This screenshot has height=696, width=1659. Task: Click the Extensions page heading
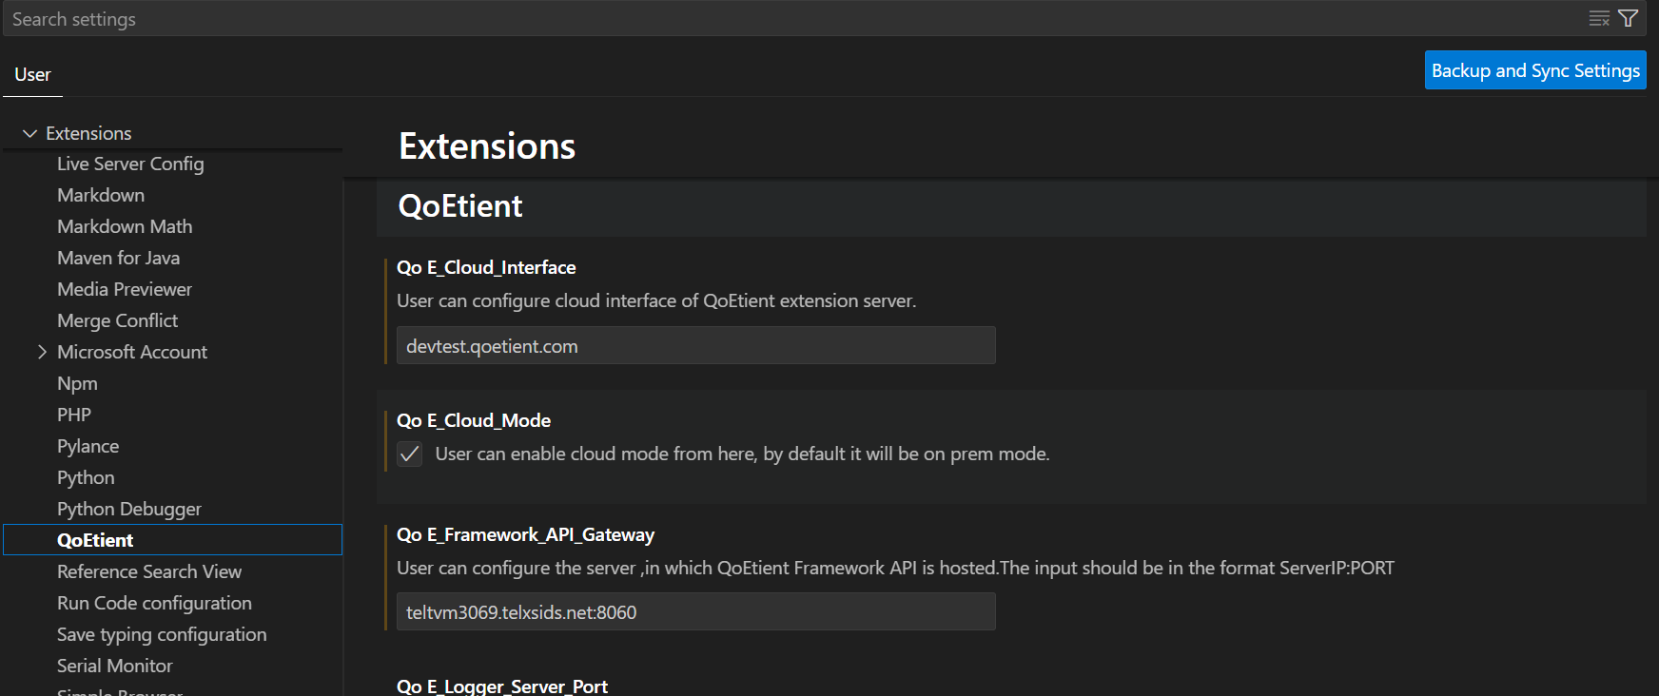487,146
